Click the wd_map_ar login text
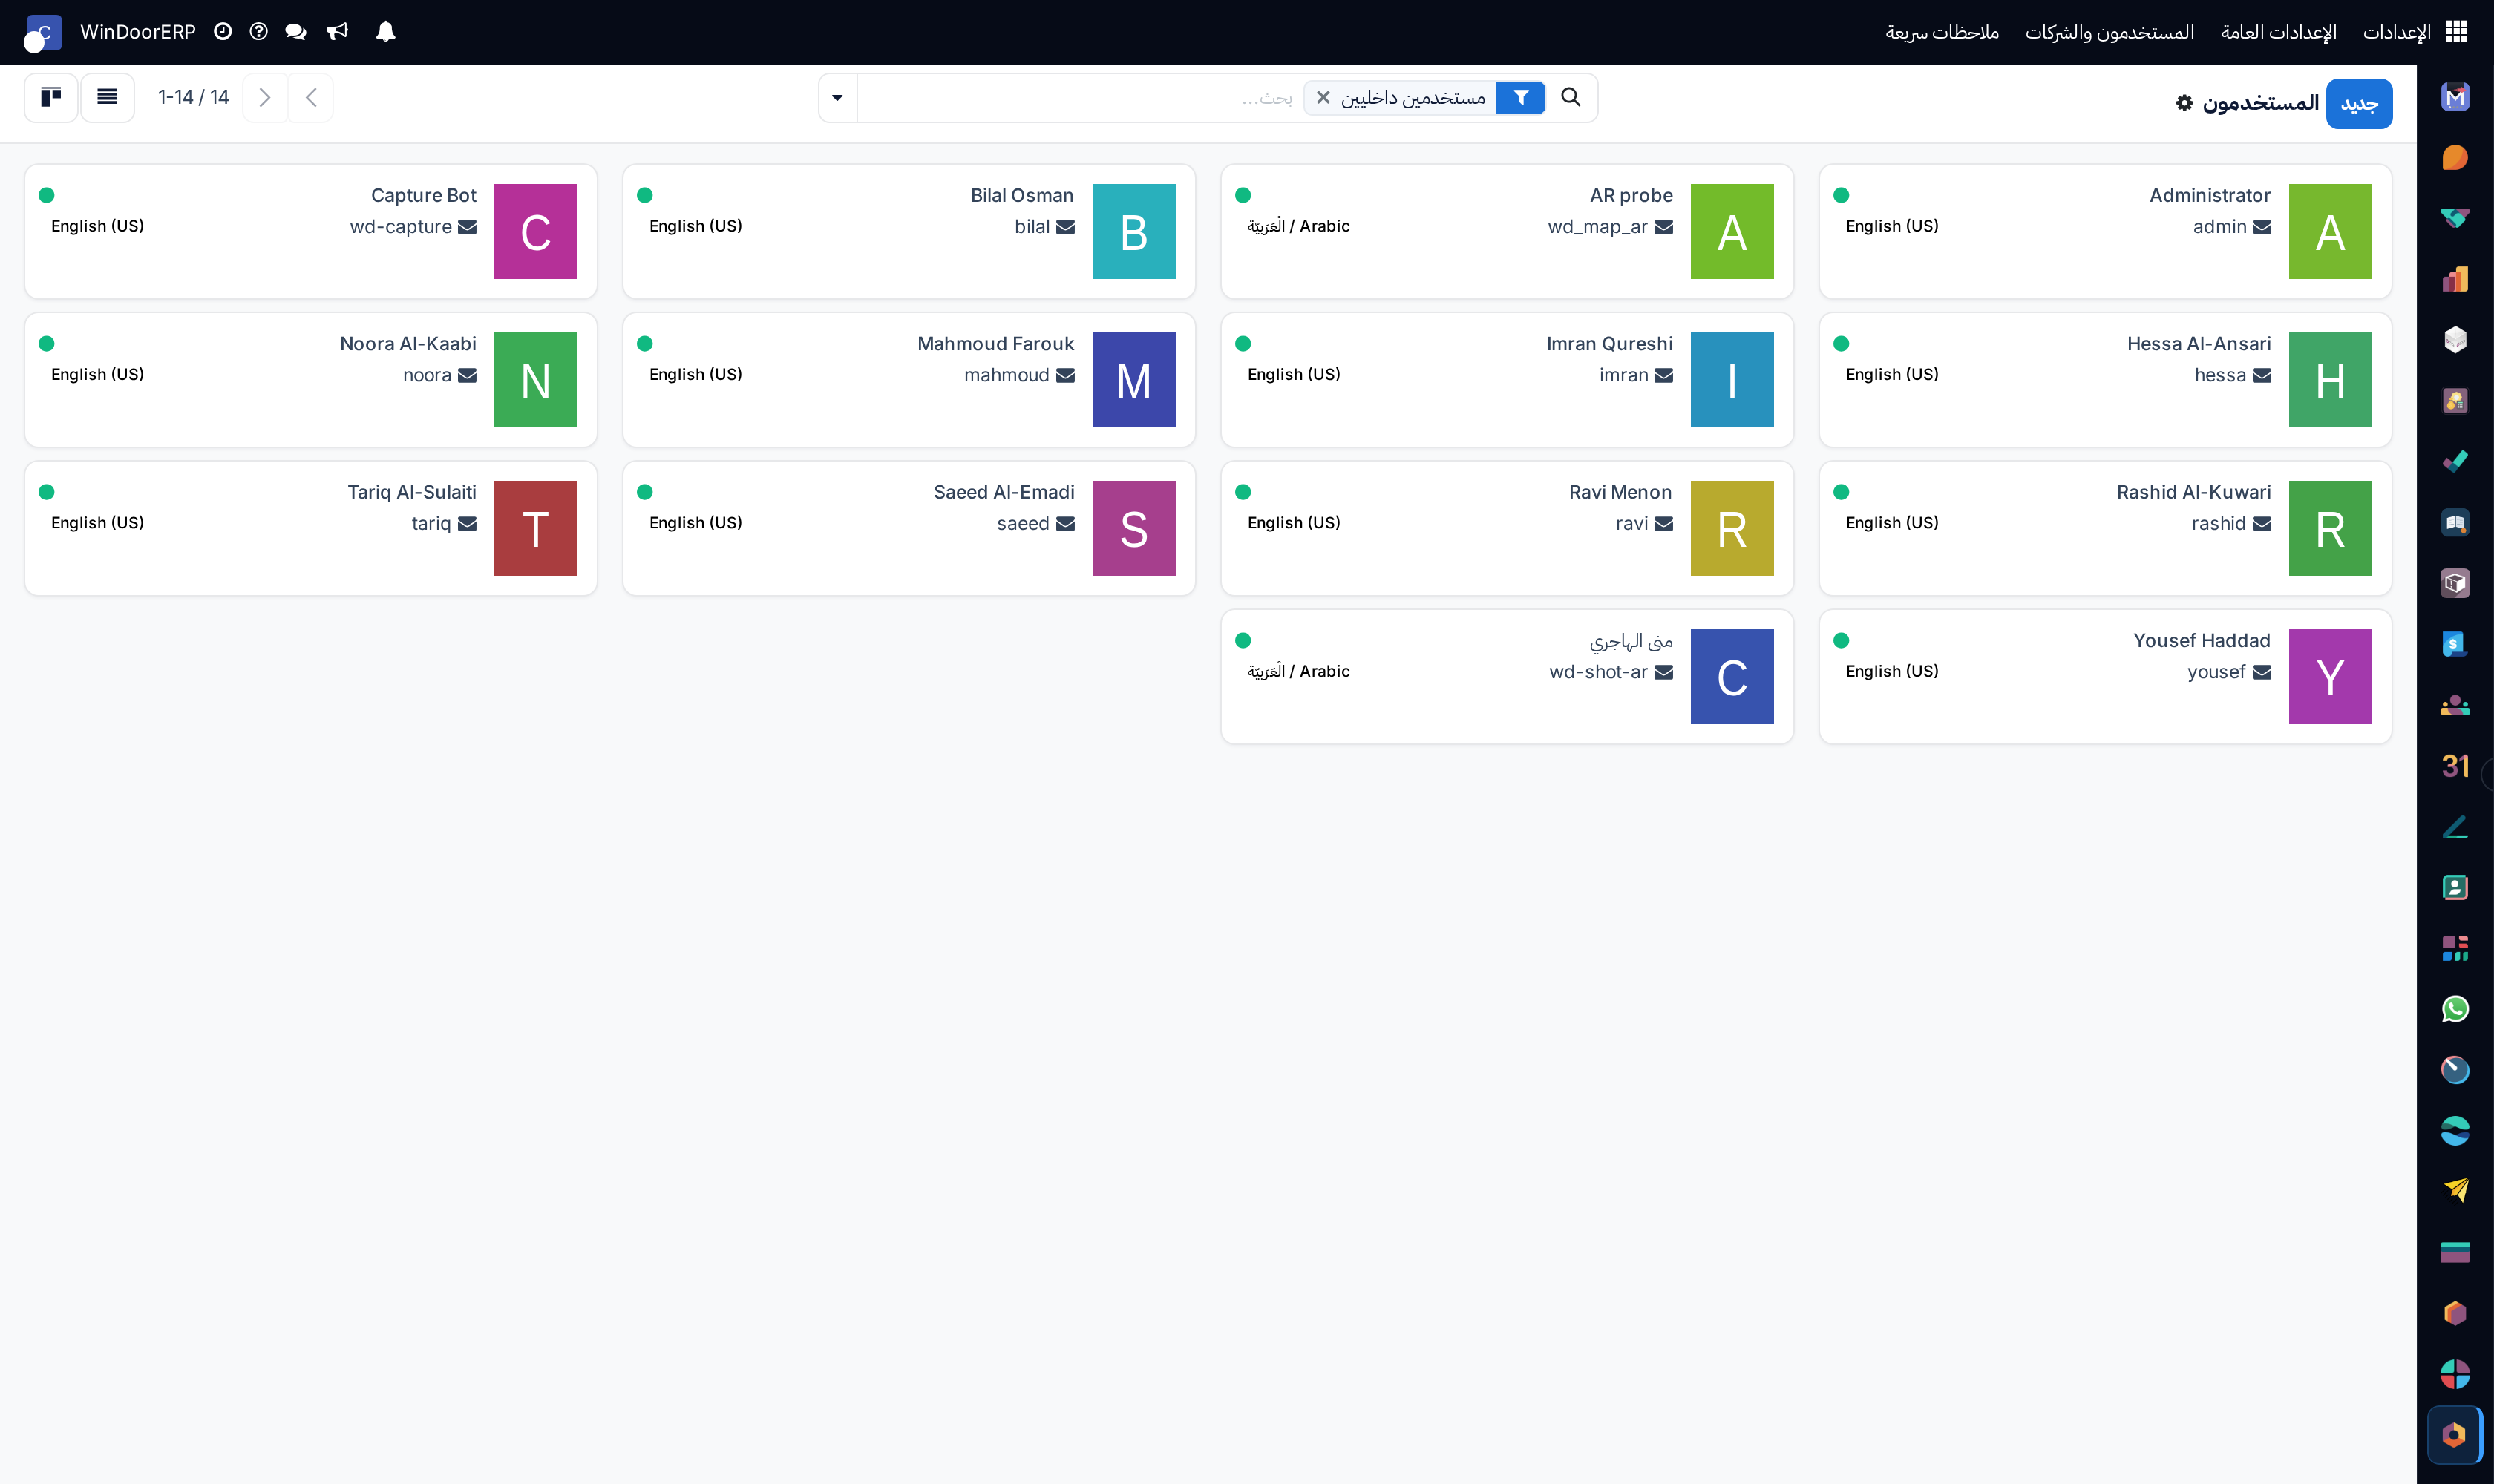The height and width of the screenshot is (1484, 2494). tap(1597, 227)
